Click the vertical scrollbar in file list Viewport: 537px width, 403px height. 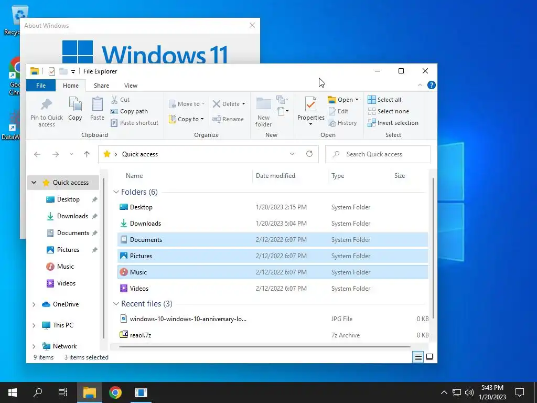point(433,248)
